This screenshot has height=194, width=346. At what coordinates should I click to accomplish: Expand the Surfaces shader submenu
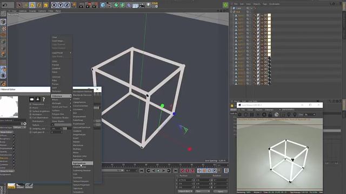point(61,110)
